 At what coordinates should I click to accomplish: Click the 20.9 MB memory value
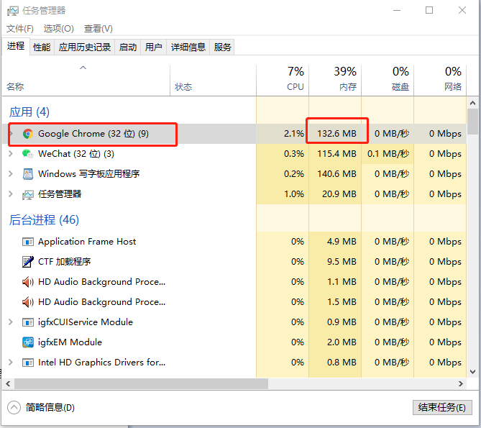click(x=339, y=194)
